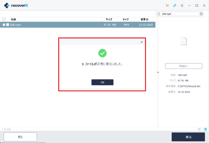Screen dimensions: 209x143
Task: Focus the search field containing 108.mp4
Action: (x=180, y=14)
